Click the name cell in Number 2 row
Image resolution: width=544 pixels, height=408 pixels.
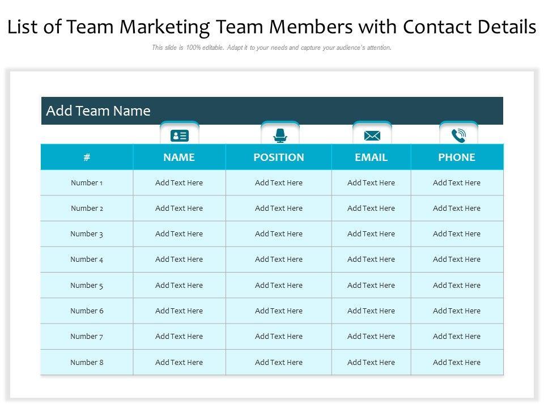click(x=179, y=209)
